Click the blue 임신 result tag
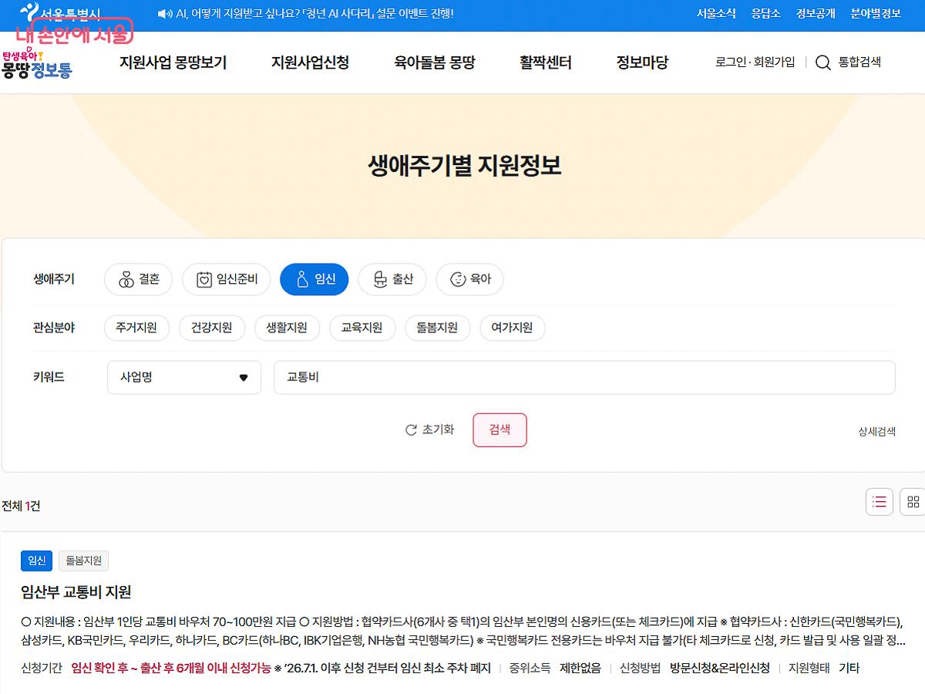925x694 pixels. [36, 561]
